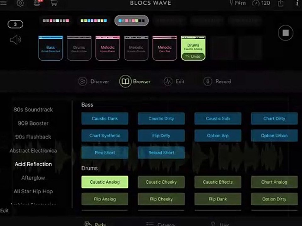
Task: Select the grey Drums pad
Action: 79,48
